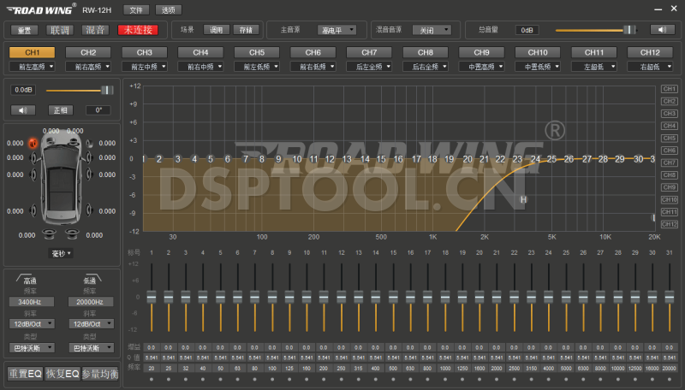
Task: Click the right subwoofer icon below the car
Action: pos(74,235)
